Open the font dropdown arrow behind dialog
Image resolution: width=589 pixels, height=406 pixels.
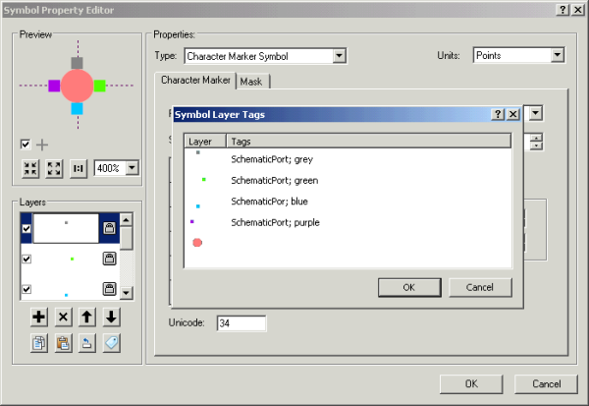536,113
